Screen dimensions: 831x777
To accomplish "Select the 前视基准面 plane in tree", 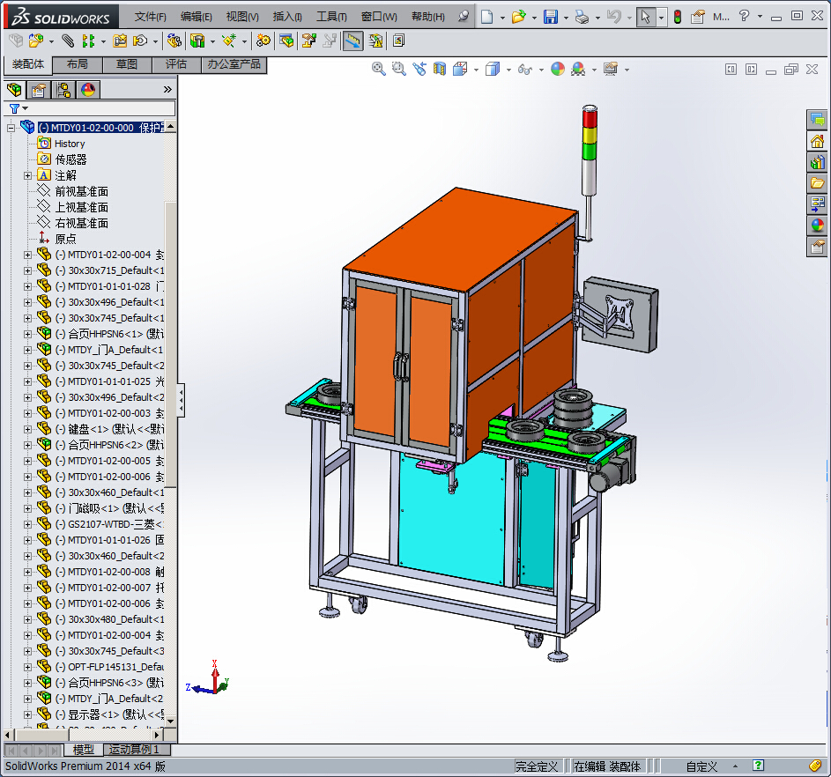I will 82,191.
